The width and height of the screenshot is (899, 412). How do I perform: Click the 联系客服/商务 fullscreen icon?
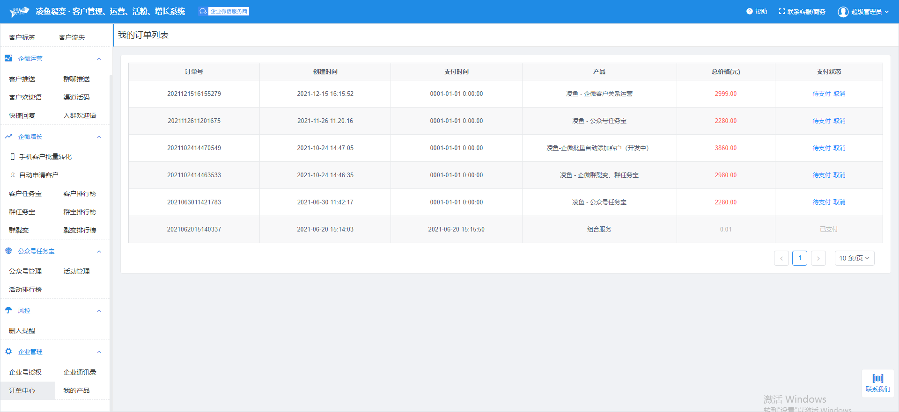[x=781, y=11]
